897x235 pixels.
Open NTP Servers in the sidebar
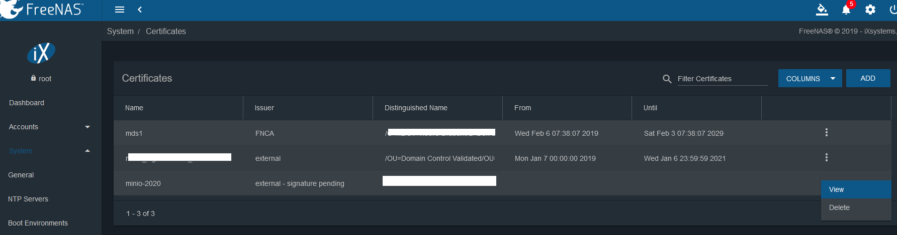tap(28, 199)
